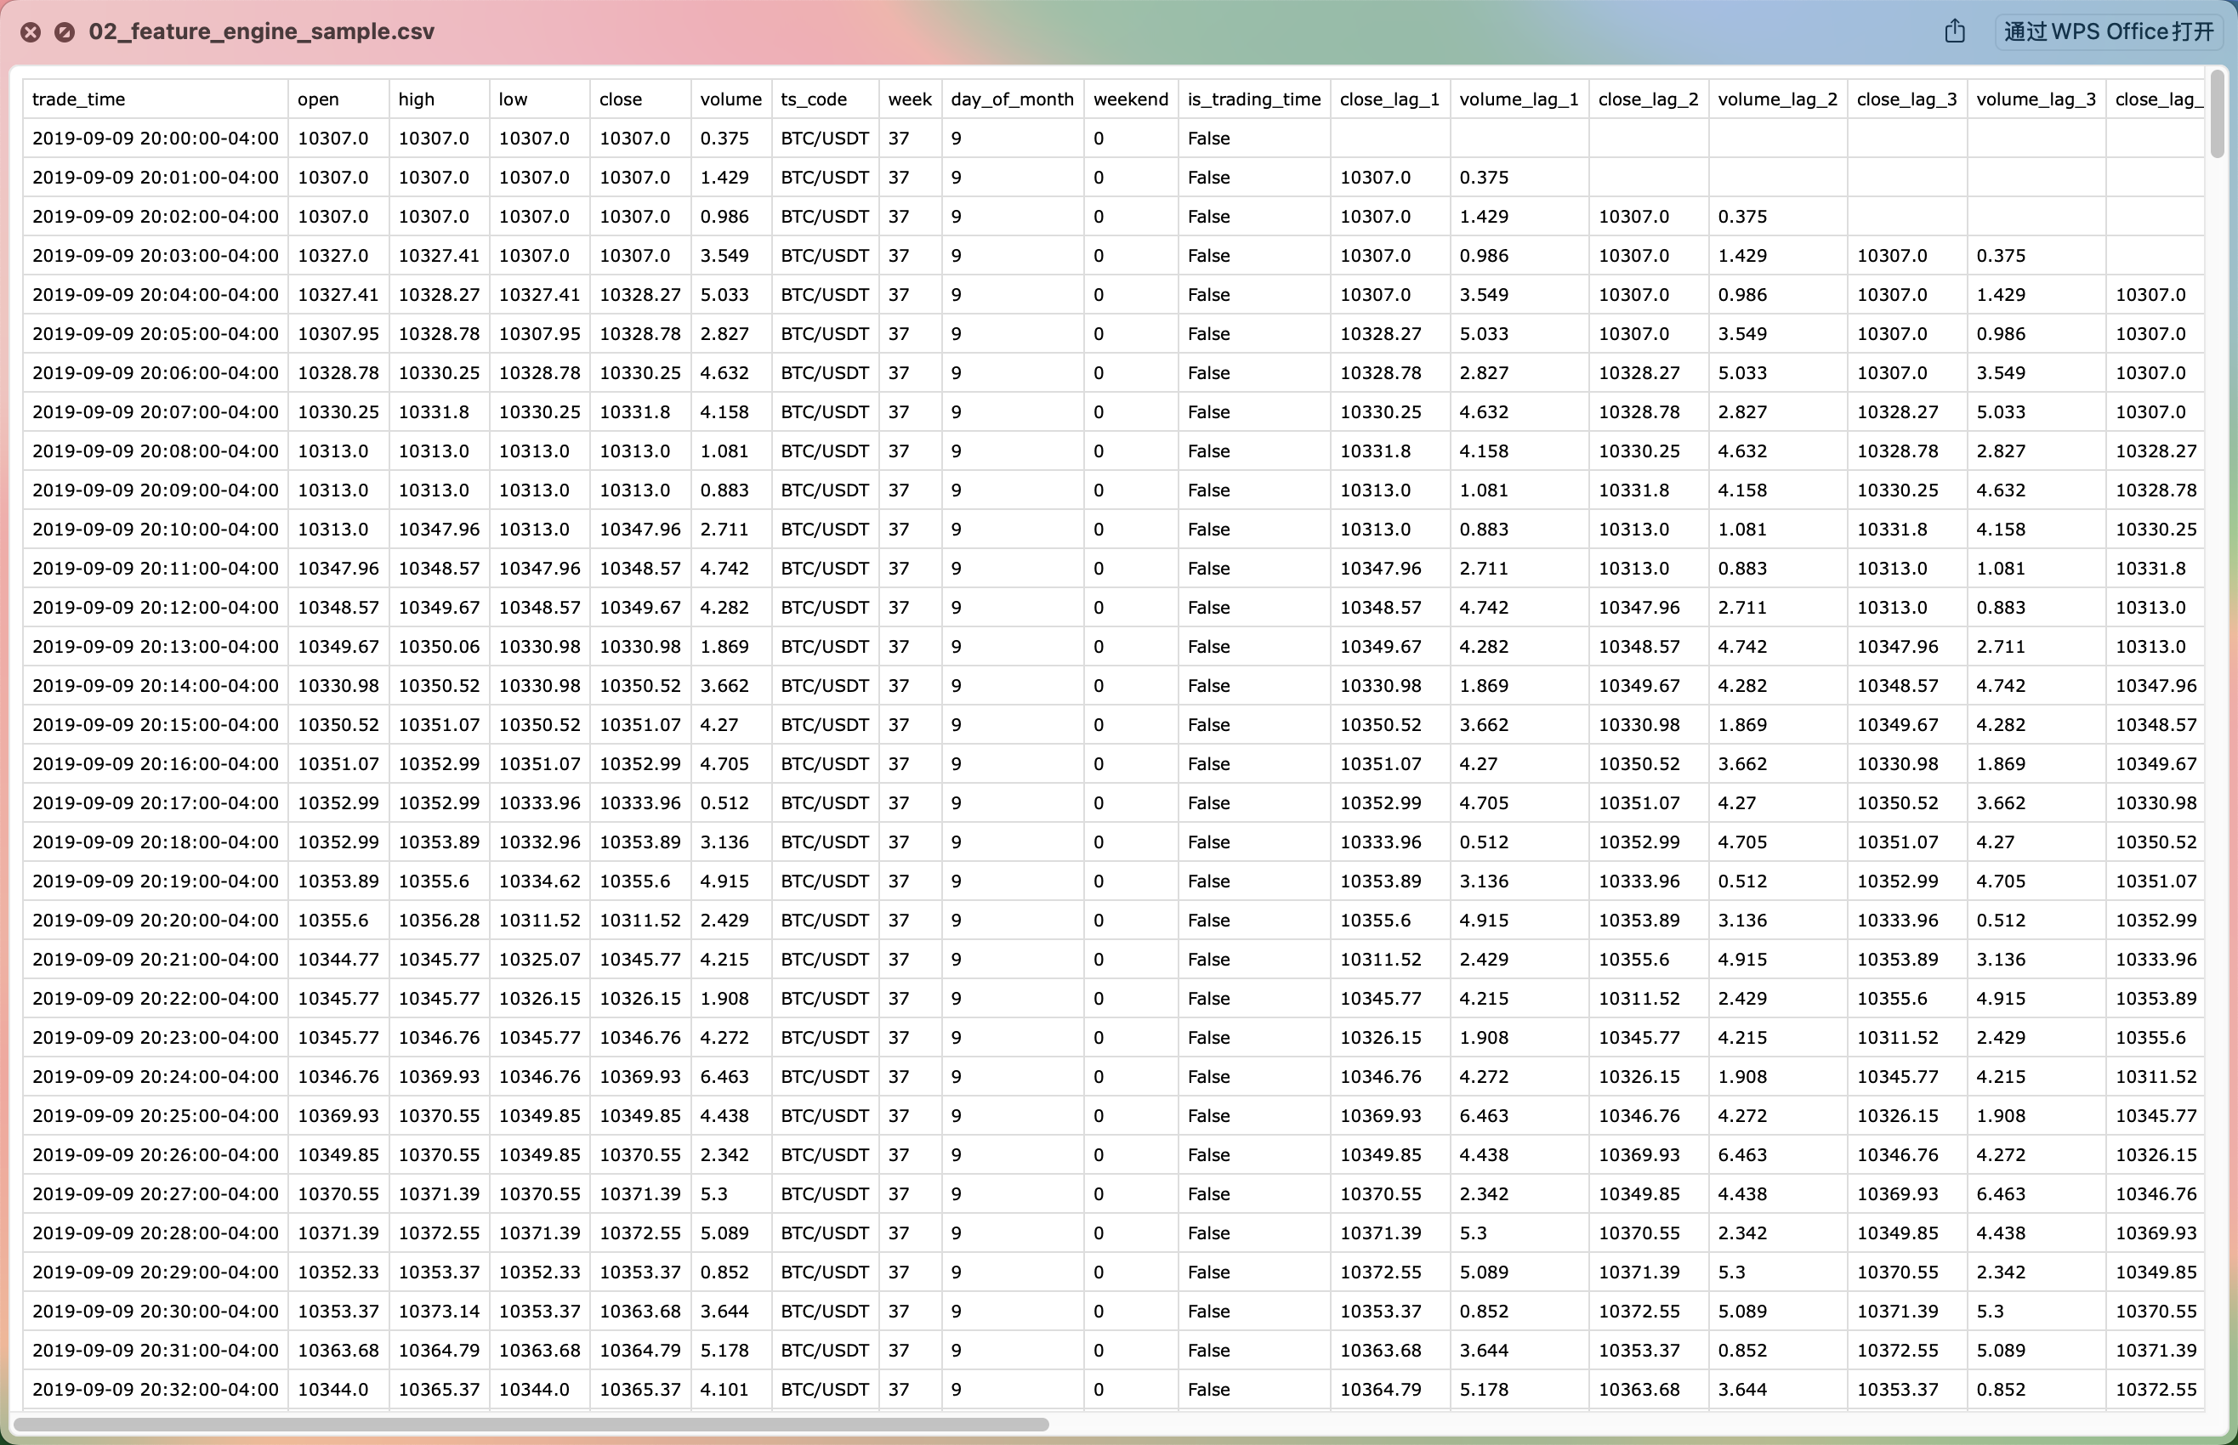Open file with WPS Office button
2238x1445 pixels.
(x=2109, y=31)
